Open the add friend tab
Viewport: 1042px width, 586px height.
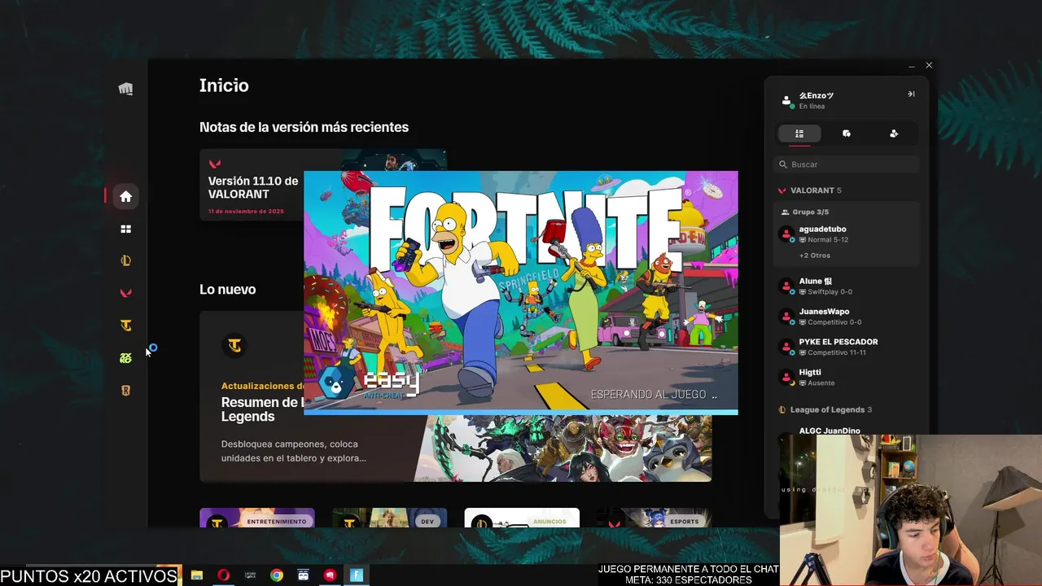894,133
